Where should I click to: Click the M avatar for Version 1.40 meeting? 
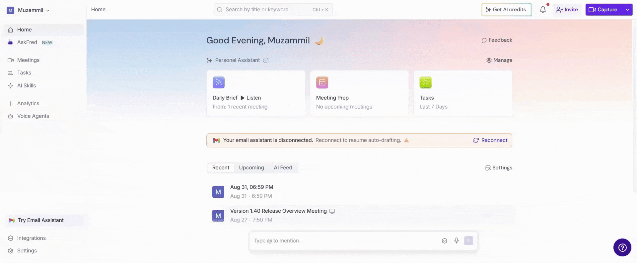[218, 216]
